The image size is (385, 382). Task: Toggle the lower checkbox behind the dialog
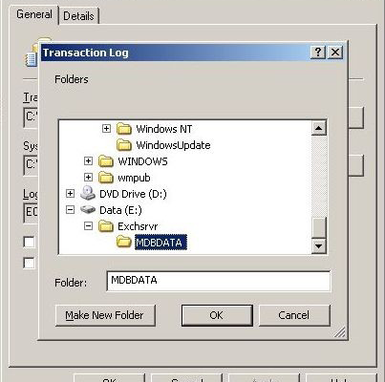[x=29, y=263]
